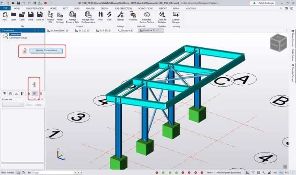
Task: Click the Close project icon in ribbon
Action: 22,16
